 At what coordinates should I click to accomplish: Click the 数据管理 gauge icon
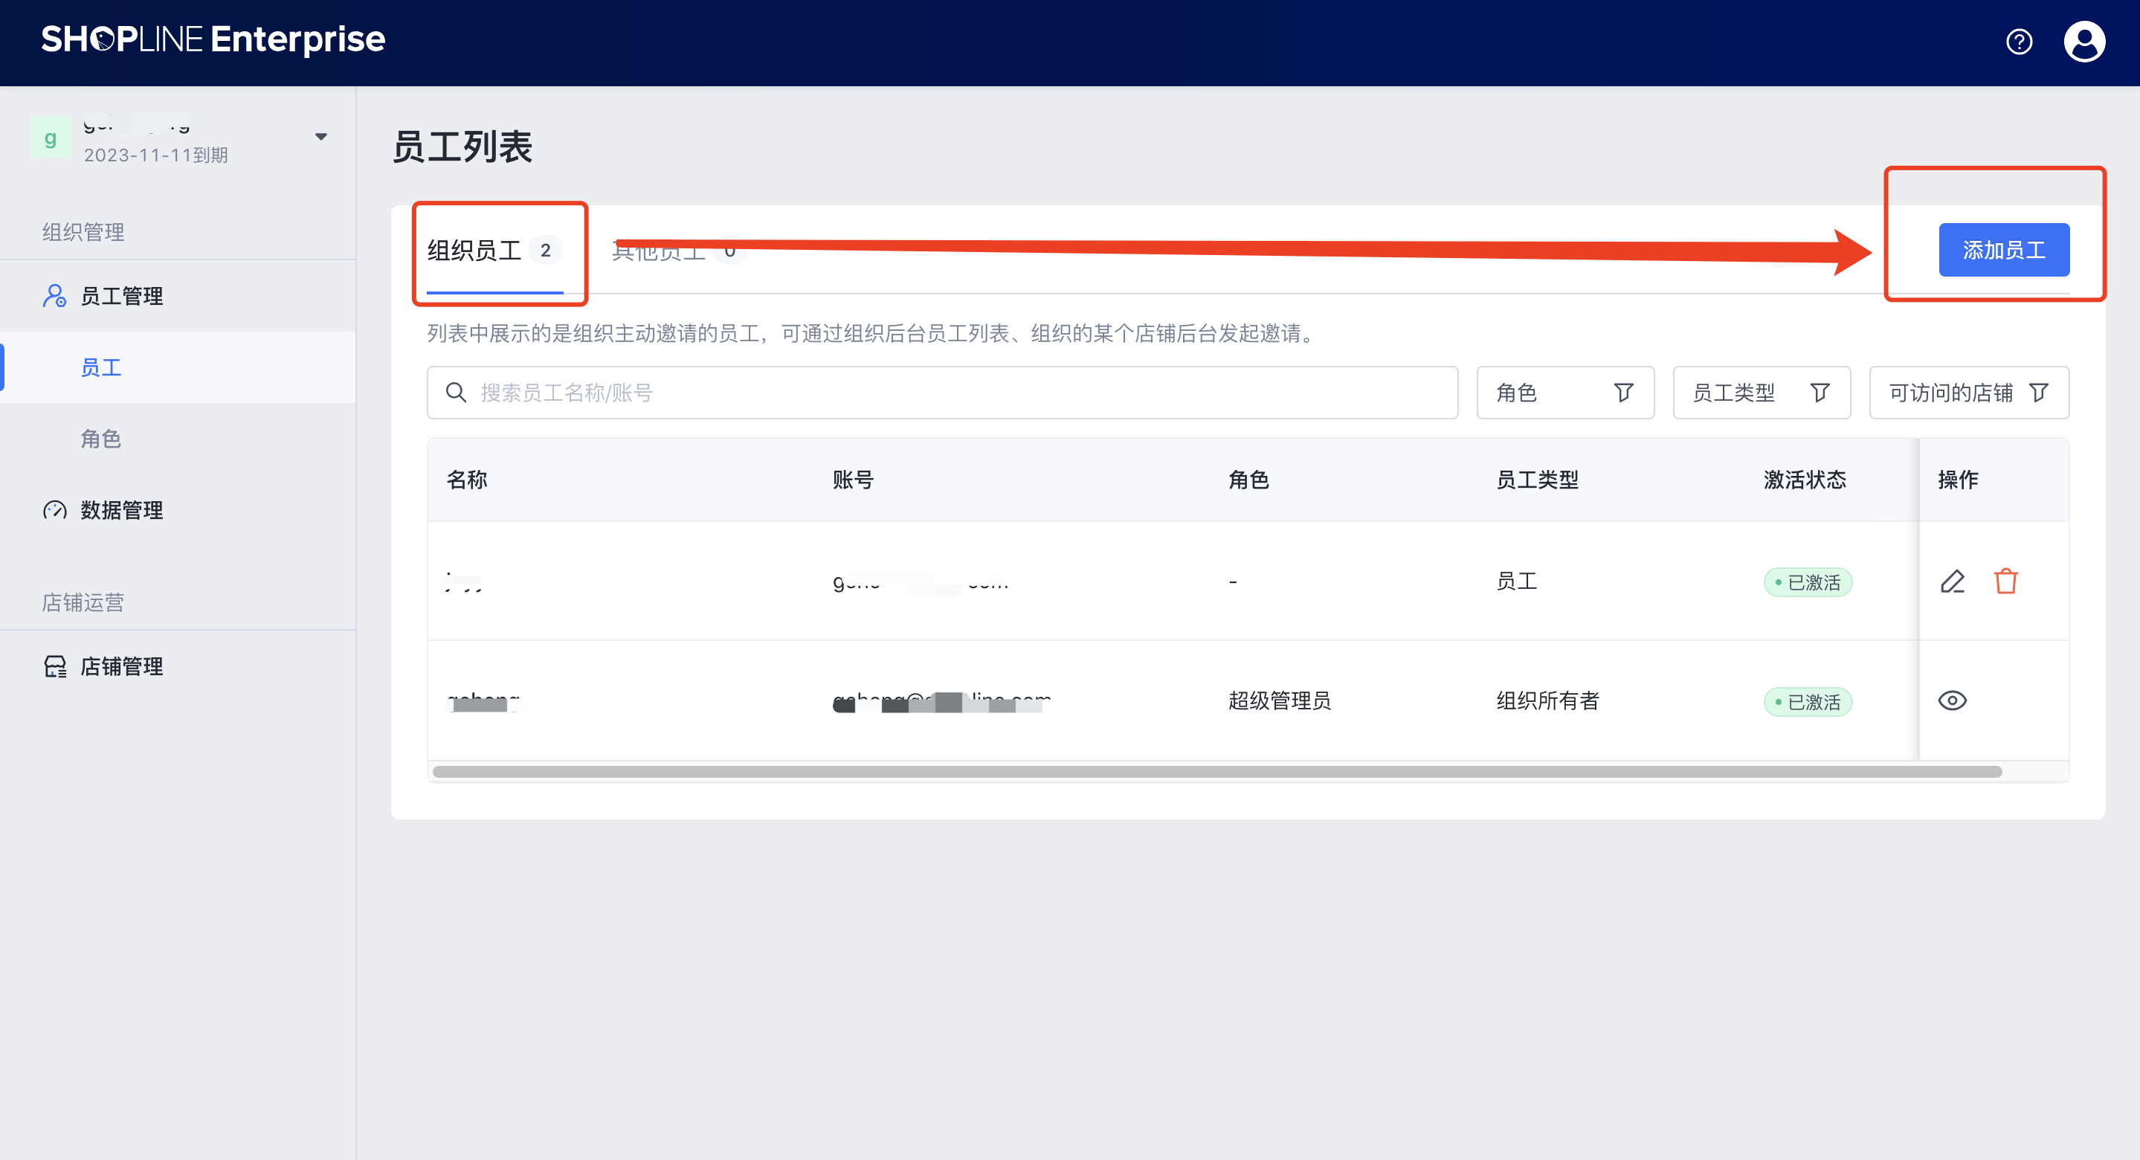55,510
